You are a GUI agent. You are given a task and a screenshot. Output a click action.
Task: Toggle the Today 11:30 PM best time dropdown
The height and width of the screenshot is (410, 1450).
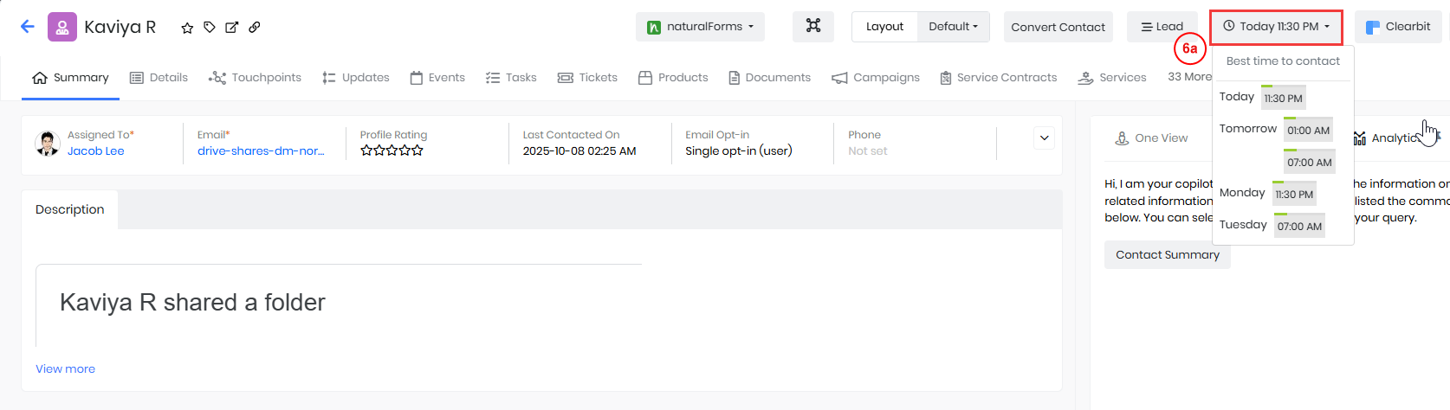[x=1276, y=27]
